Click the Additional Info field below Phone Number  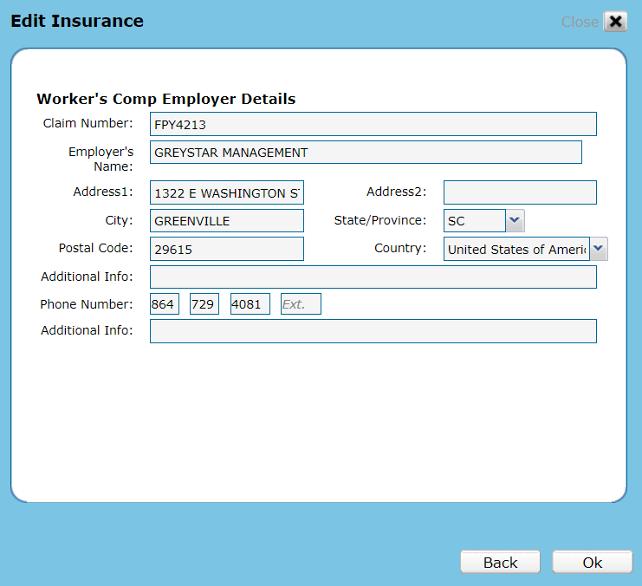tap(373, 331)
